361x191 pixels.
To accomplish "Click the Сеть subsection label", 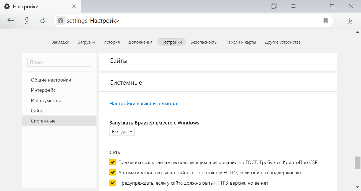I will pyautogui.click(x=115, y=152).
